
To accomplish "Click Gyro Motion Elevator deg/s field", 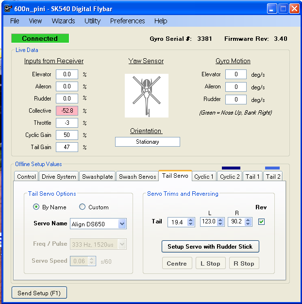I will pyautogui.click(x=236, y=74).
